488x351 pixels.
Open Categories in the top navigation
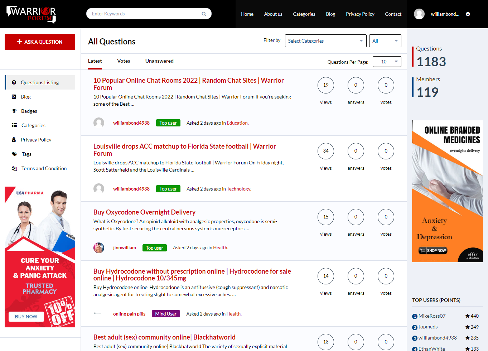[304, 14]
